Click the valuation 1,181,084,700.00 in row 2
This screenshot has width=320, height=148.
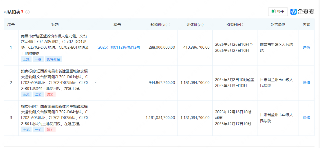tap(195, 83)
